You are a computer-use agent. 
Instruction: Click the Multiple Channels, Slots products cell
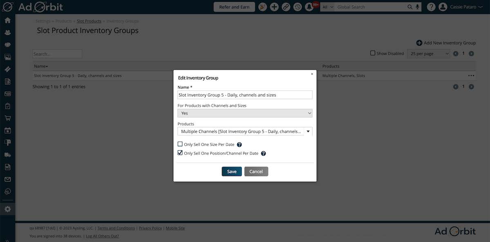(344, 76)
